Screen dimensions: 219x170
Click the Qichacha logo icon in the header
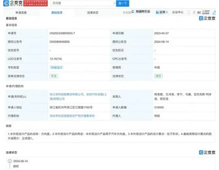(6, 3)
